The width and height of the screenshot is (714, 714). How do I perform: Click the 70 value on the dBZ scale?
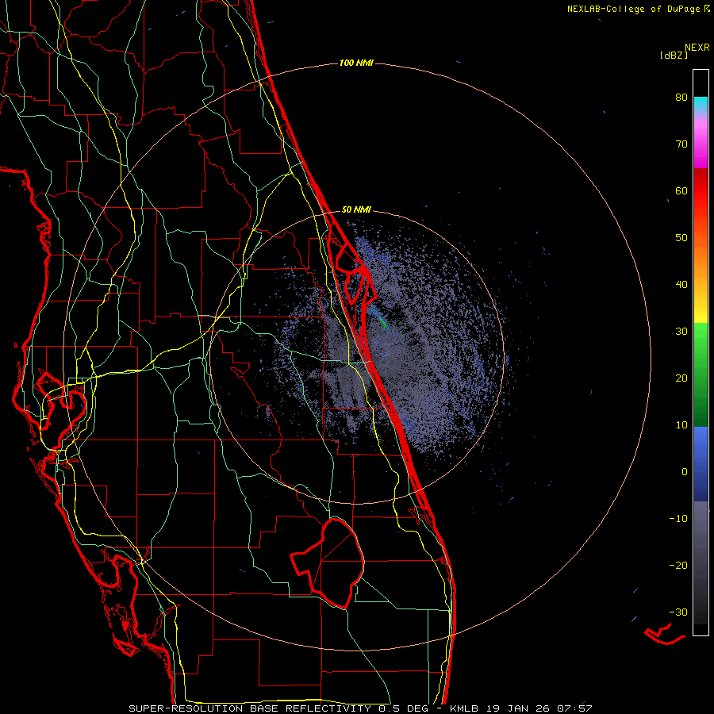pos(681,144)
